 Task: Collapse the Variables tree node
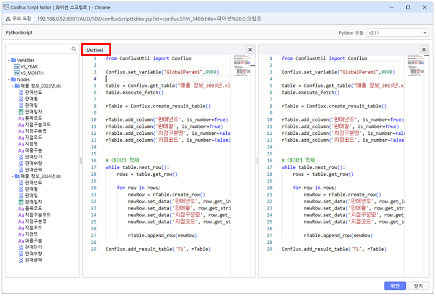(9, 60)
